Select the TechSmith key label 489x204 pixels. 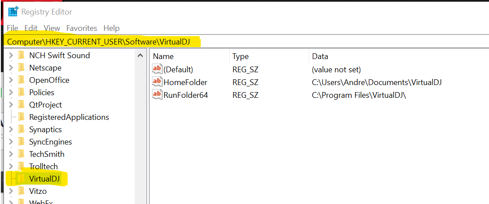coord(47,154)
